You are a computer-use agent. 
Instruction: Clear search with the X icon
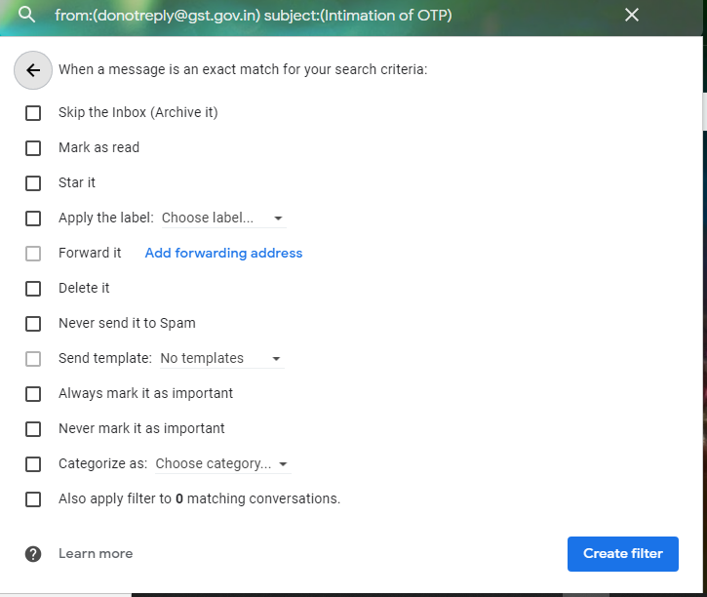click(x=632, y=16)
